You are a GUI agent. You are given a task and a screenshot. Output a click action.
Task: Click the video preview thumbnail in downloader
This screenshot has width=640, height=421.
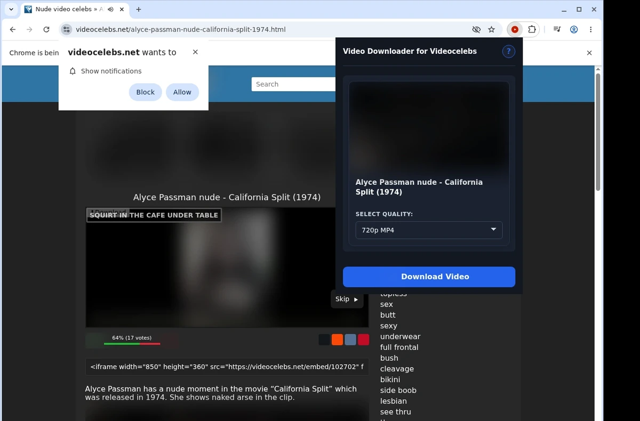(429, 126)
